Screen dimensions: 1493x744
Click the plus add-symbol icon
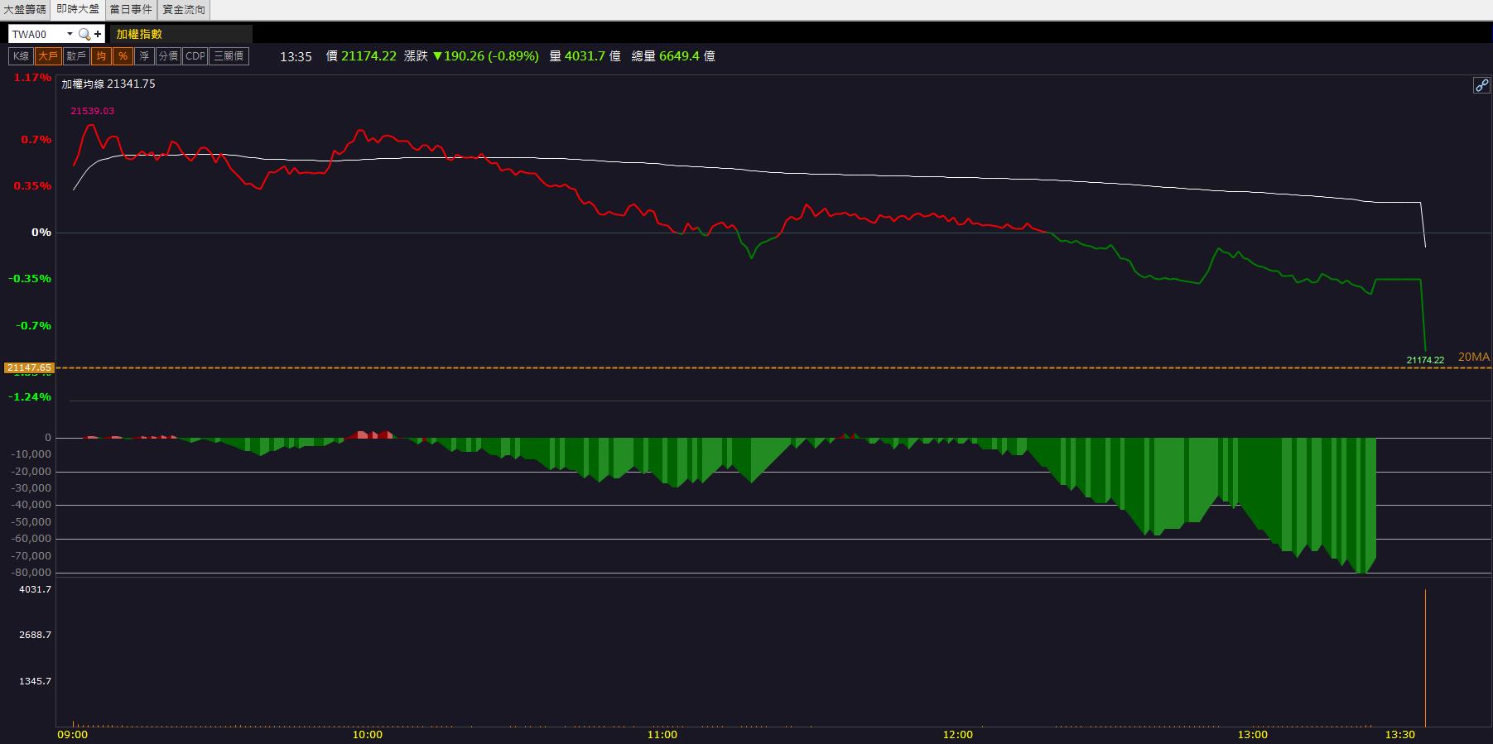(x=98, y=34)
